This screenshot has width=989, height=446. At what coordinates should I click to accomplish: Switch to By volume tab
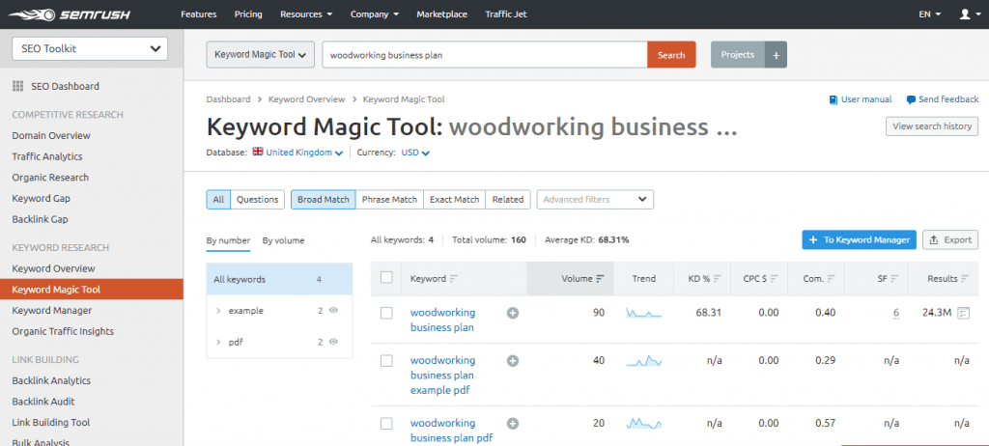click(x=283, y=240)
